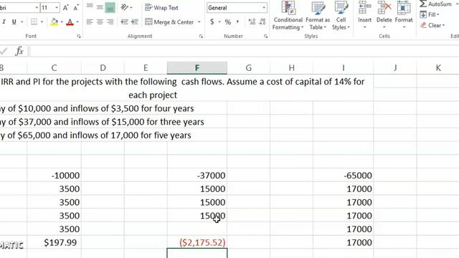Open Alignment dialog launcher
The image size is (459, 258).
pyautogui.click(x=201, y=37)
